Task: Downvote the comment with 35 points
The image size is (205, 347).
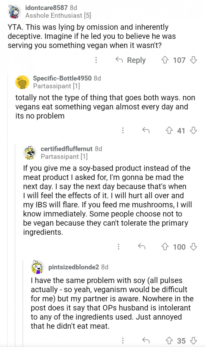Action: [193, 341]
